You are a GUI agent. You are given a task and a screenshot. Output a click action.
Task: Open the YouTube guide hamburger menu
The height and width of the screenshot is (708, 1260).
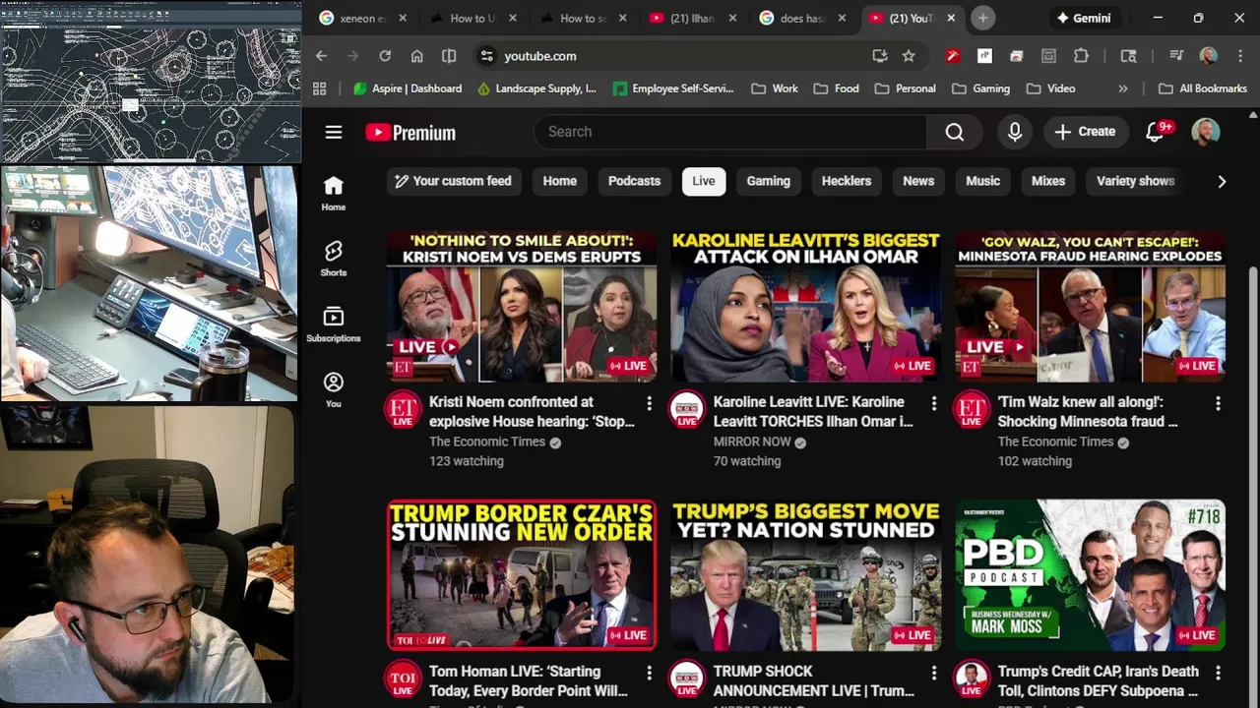click(334, 132)
